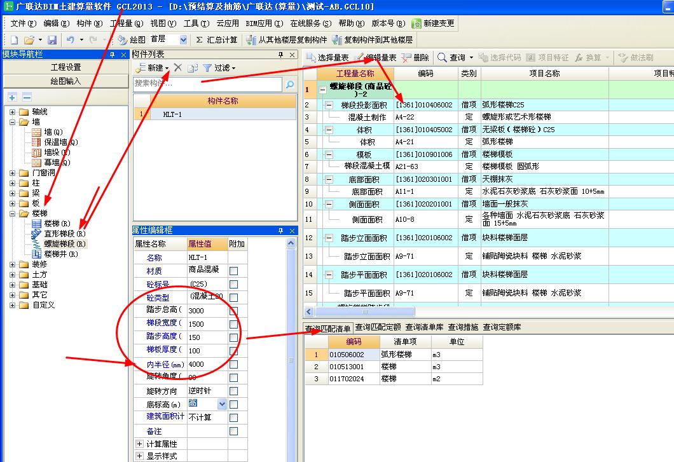This screenshot has width=674, height=462.
Task: Switch to 查询清单库 tab
Action: (x=424, y=327)
